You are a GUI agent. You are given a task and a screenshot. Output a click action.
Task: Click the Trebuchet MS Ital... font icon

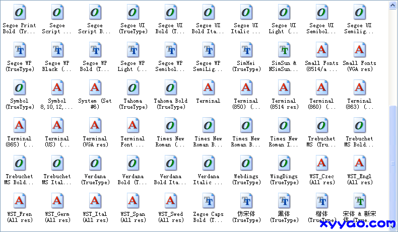[57, 163]
